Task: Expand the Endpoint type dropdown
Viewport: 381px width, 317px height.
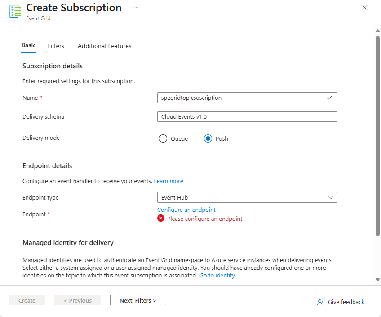Action: pyautogui.click(x=247, y=197)
